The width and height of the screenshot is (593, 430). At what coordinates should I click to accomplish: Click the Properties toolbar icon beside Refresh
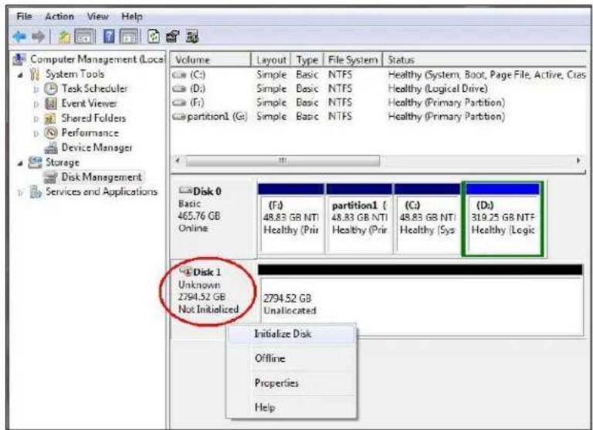172,37
